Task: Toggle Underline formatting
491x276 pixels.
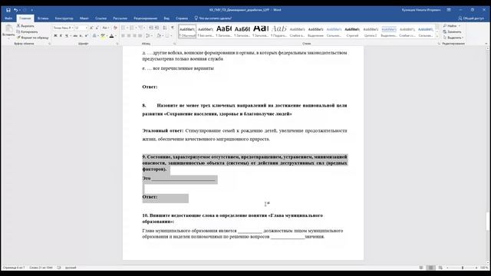Action: pos(67,36)
